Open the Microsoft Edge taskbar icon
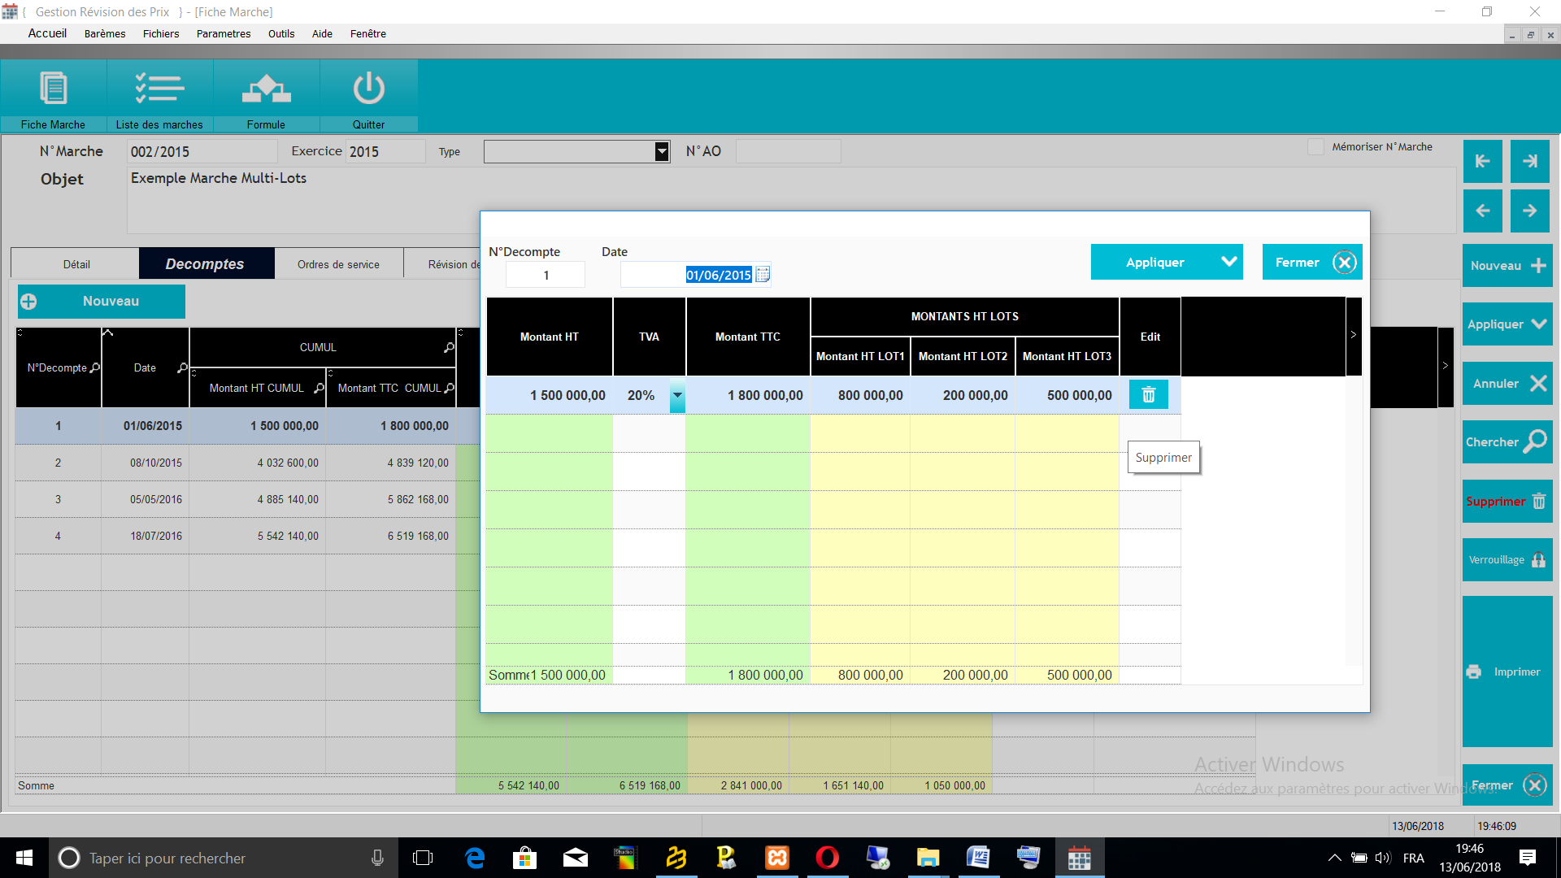 click(475, 858)
